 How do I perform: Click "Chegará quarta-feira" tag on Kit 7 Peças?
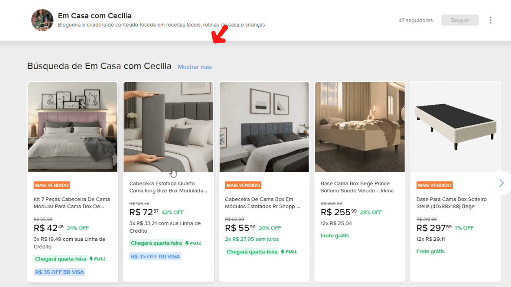pyautogui.click(x=60, y=259)
